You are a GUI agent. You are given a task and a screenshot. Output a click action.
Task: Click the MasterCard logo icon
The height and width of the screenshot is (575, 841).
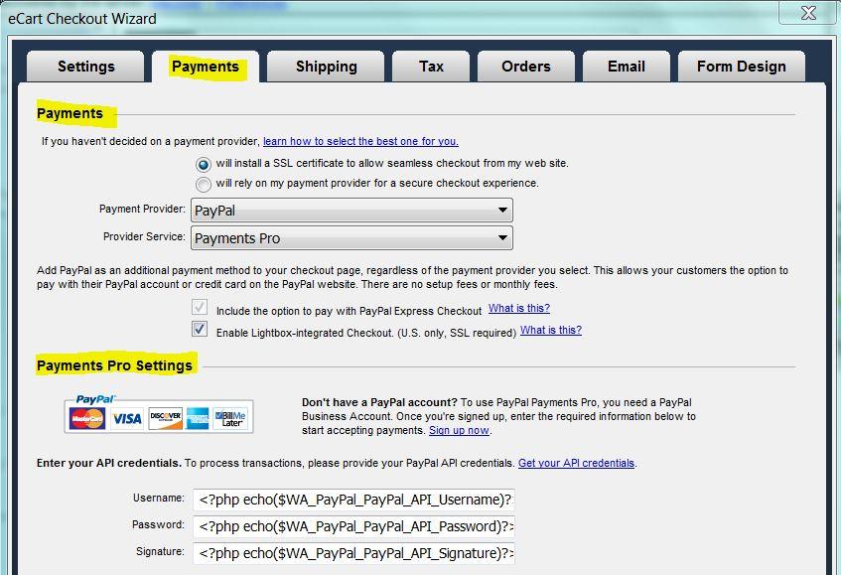pyautogui.click(x=87, y=418)
